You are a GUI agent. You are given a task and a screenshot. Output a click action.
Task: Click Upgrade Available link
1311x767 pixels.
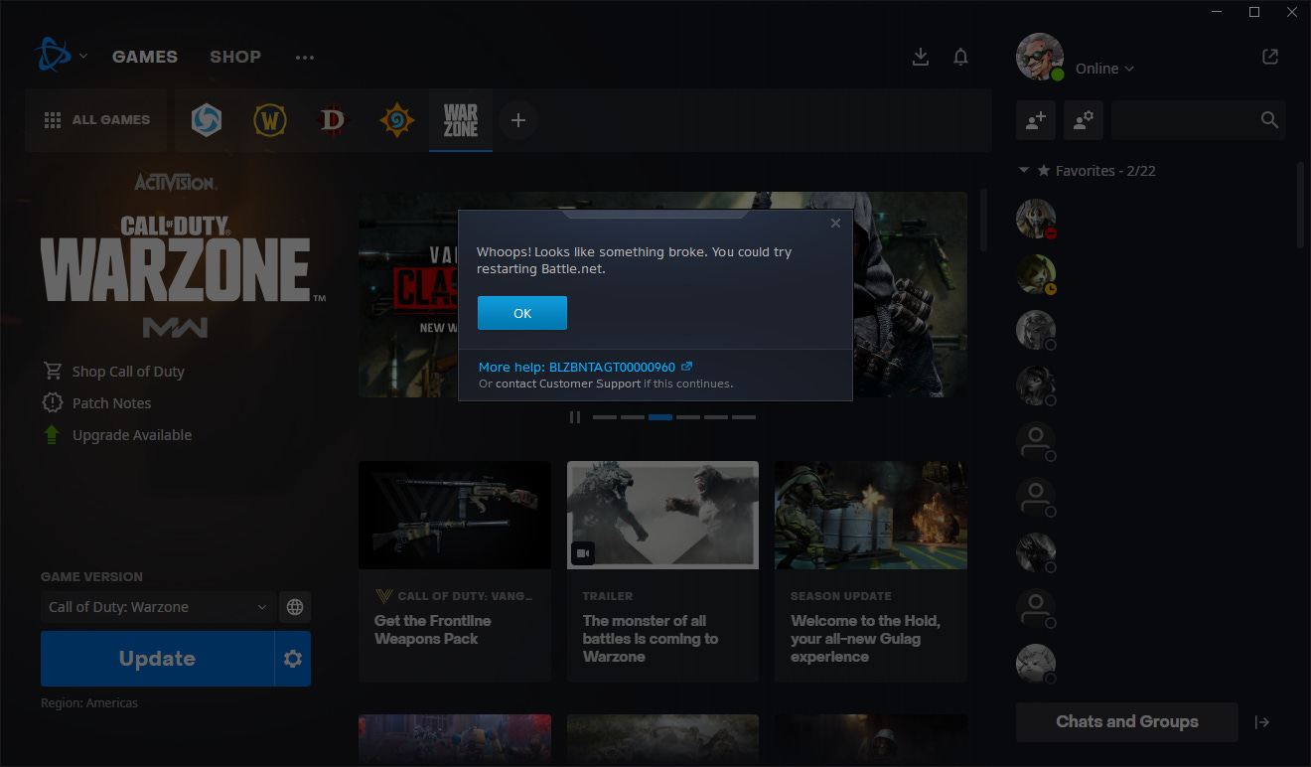pyautogui.click(x=132, y=435)
